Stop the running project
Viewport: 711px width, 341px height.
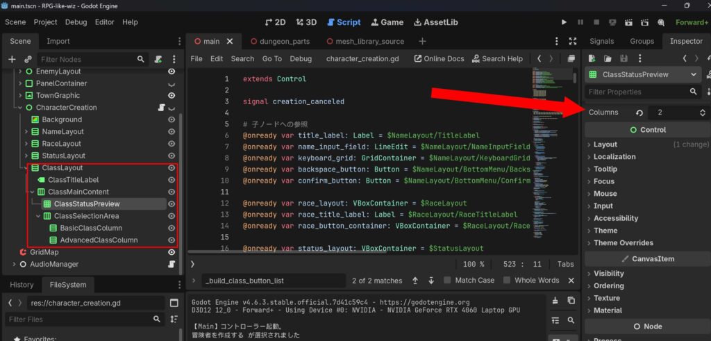pyautogui.click(x=596, y=22)
